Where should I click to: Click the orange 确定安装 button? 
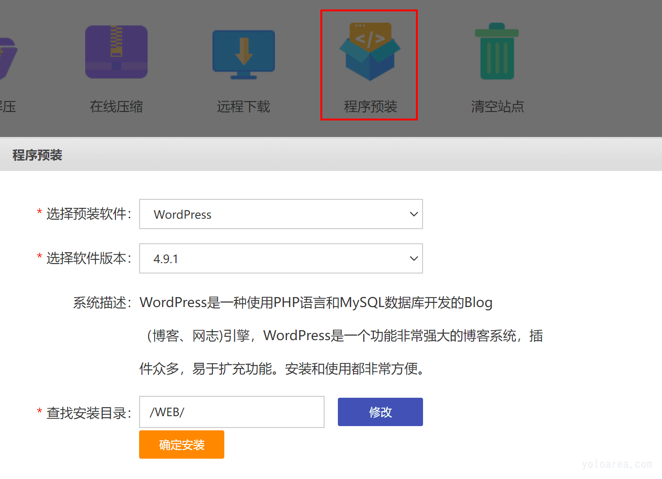[x=182, y=445]
